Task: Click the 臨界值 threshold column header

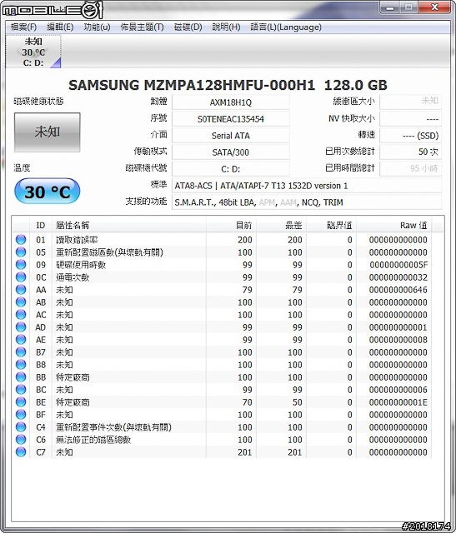Action: pos(332,225)
